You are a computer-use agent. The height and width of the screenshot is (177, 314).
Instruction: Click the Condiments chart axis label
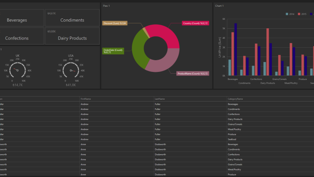pos(244,83)
